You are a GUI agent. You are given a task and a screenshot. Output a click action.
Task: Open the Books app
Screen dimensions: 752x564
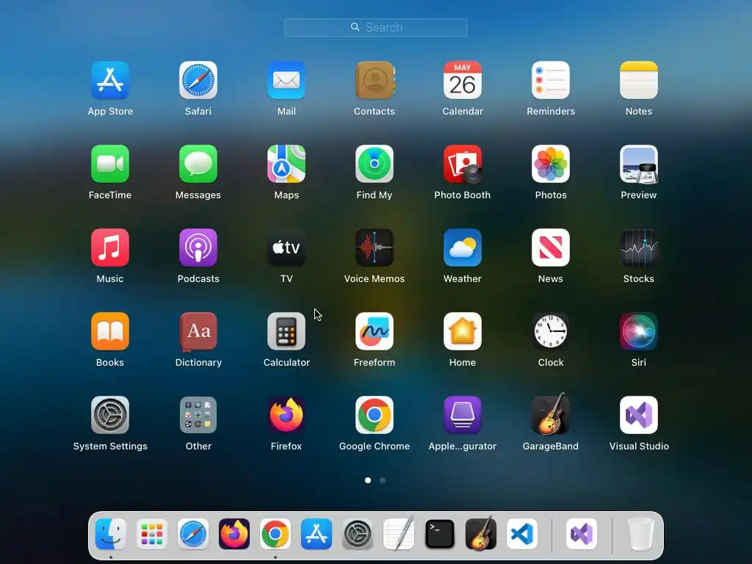click(x=110, y=331)
